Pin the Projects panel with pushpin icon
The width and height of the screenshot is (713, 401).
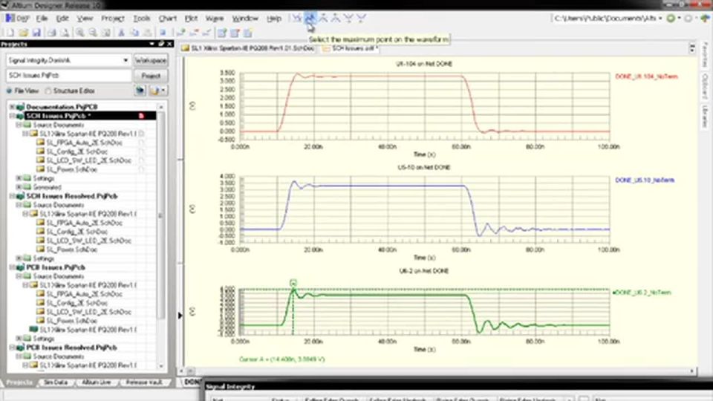click(x=161, y=44)
